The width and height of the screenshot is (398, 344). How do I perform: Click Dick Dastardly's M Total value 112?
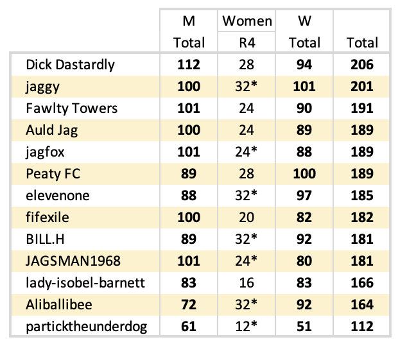[x=189, y=64]
